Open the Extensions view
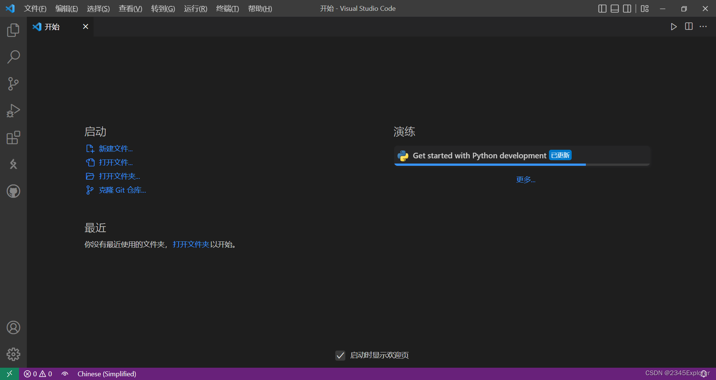 13,137
